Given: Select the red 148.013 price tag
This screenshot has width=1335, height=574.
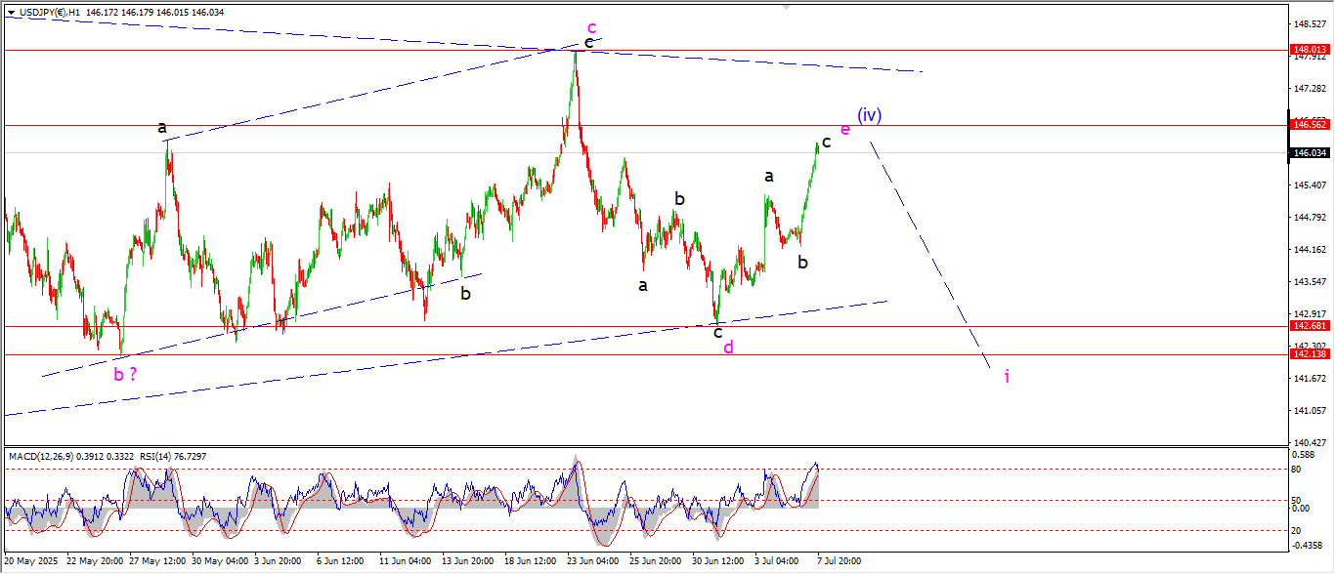Looking at the screenshot, I should [1309, 50].
